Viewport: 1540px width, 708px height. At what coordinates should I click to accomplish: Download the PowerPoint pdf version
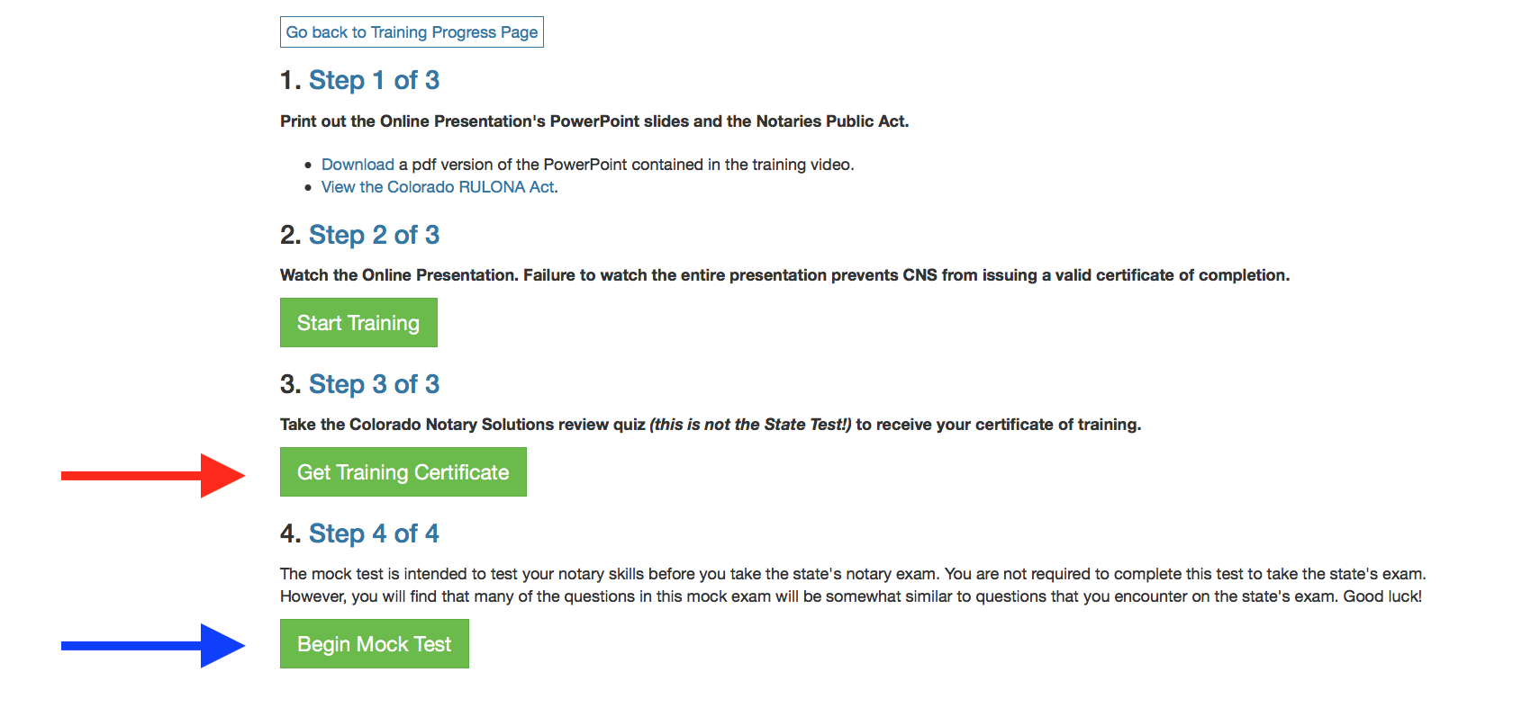358,165
